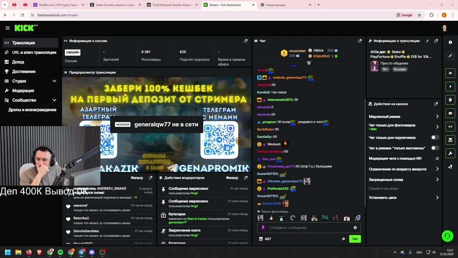Click username Starper223 in chat
The height and width of the screenshot is (258, 458).
click(271, 204)
